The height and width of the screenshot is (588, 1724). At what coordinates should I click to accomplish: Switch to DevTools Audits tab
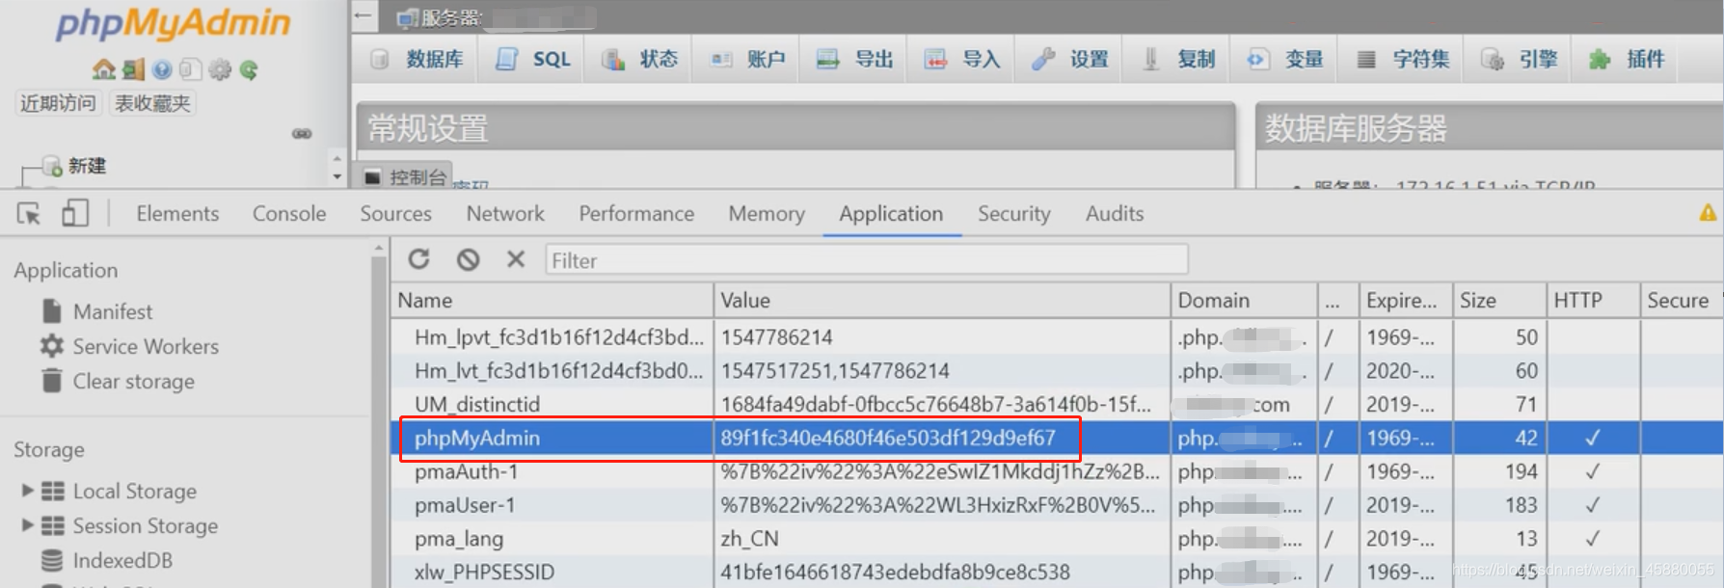(1115, 213)
